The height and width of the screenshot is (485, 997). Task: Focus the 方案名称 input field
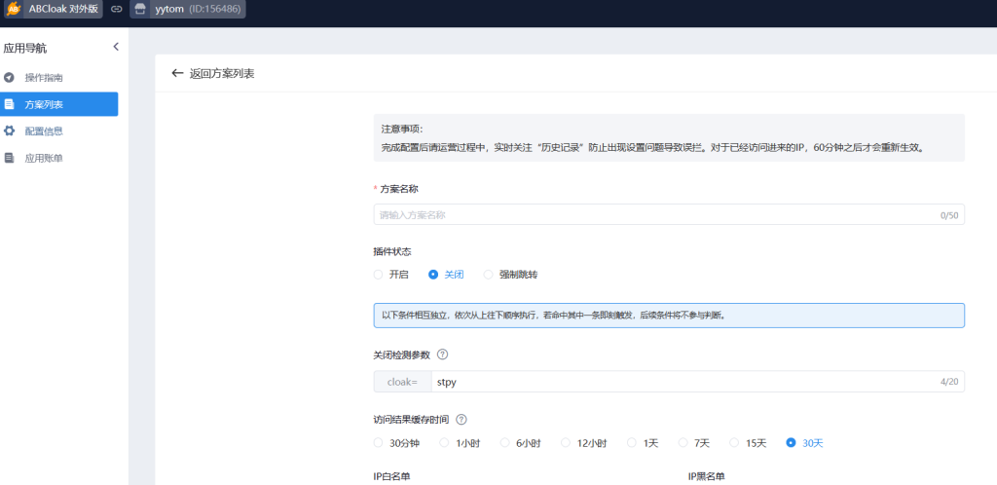click(669, 215)
